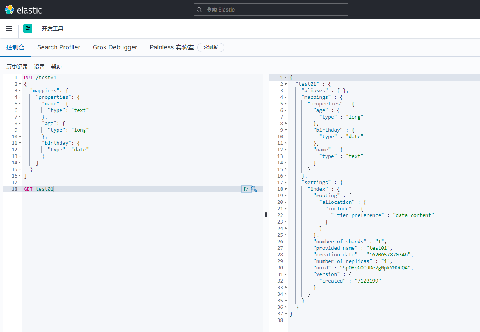Click the "created" version line

pyautogui.click(x=350, y=281)
